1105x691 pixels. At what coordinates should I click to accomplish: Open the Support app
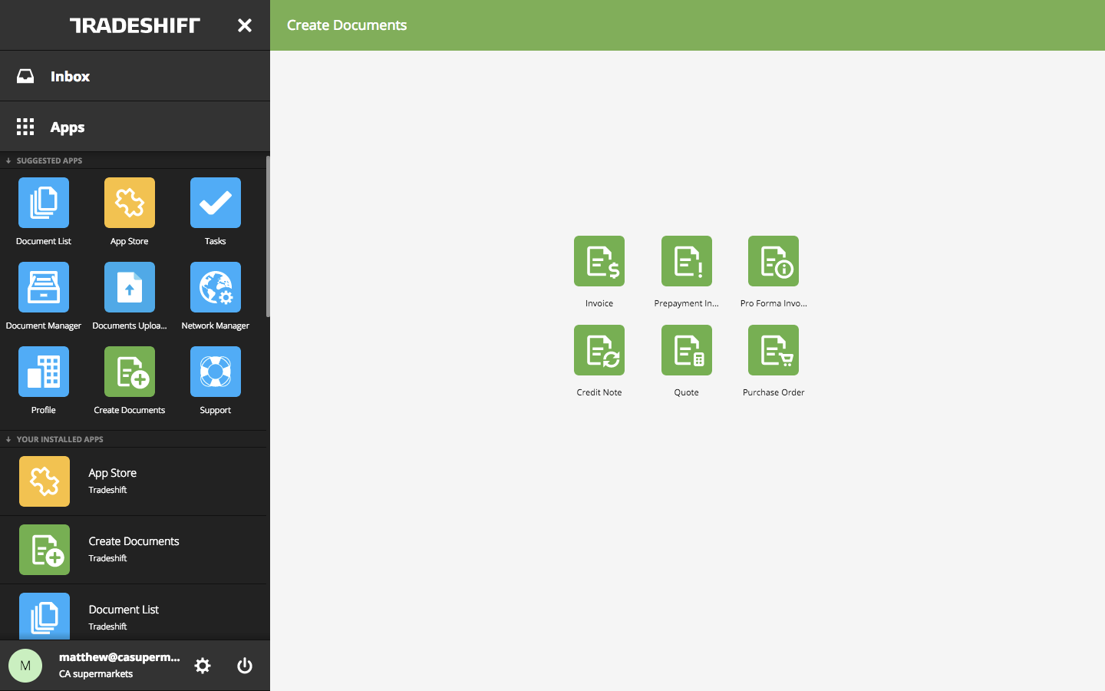(215, 372)
